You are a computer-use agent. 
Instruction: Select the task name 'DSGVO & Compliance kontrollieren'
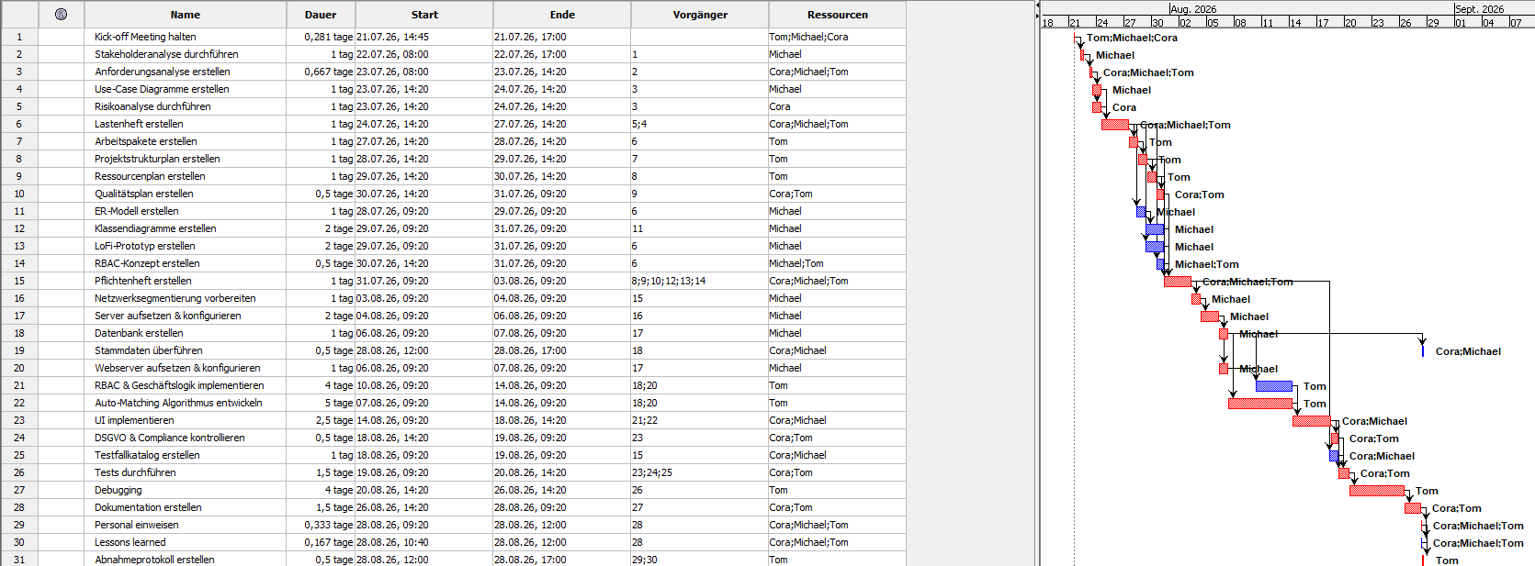click(x=170, y=438)
